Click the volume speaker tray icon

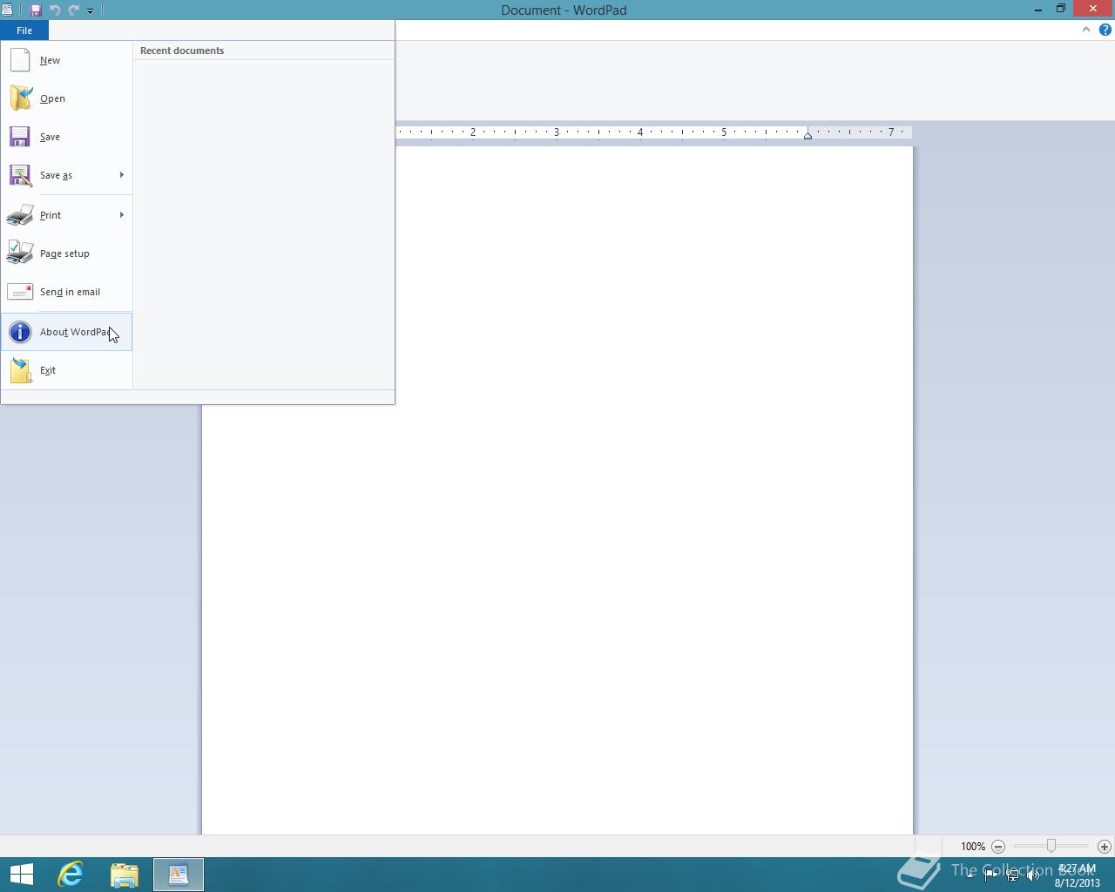pyautogui.click(x=1033, y=875)
